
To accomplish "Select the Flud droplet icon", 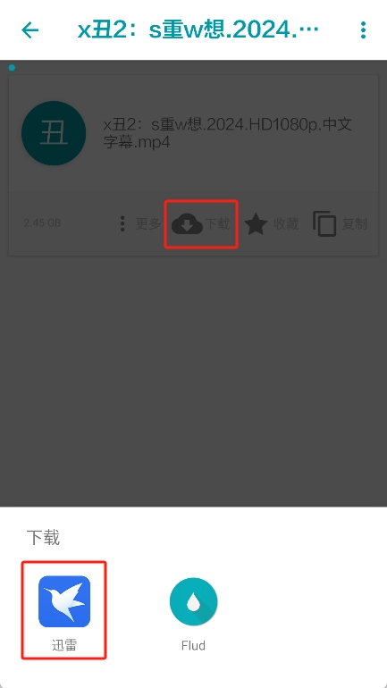I will click(x=193, y=601).
